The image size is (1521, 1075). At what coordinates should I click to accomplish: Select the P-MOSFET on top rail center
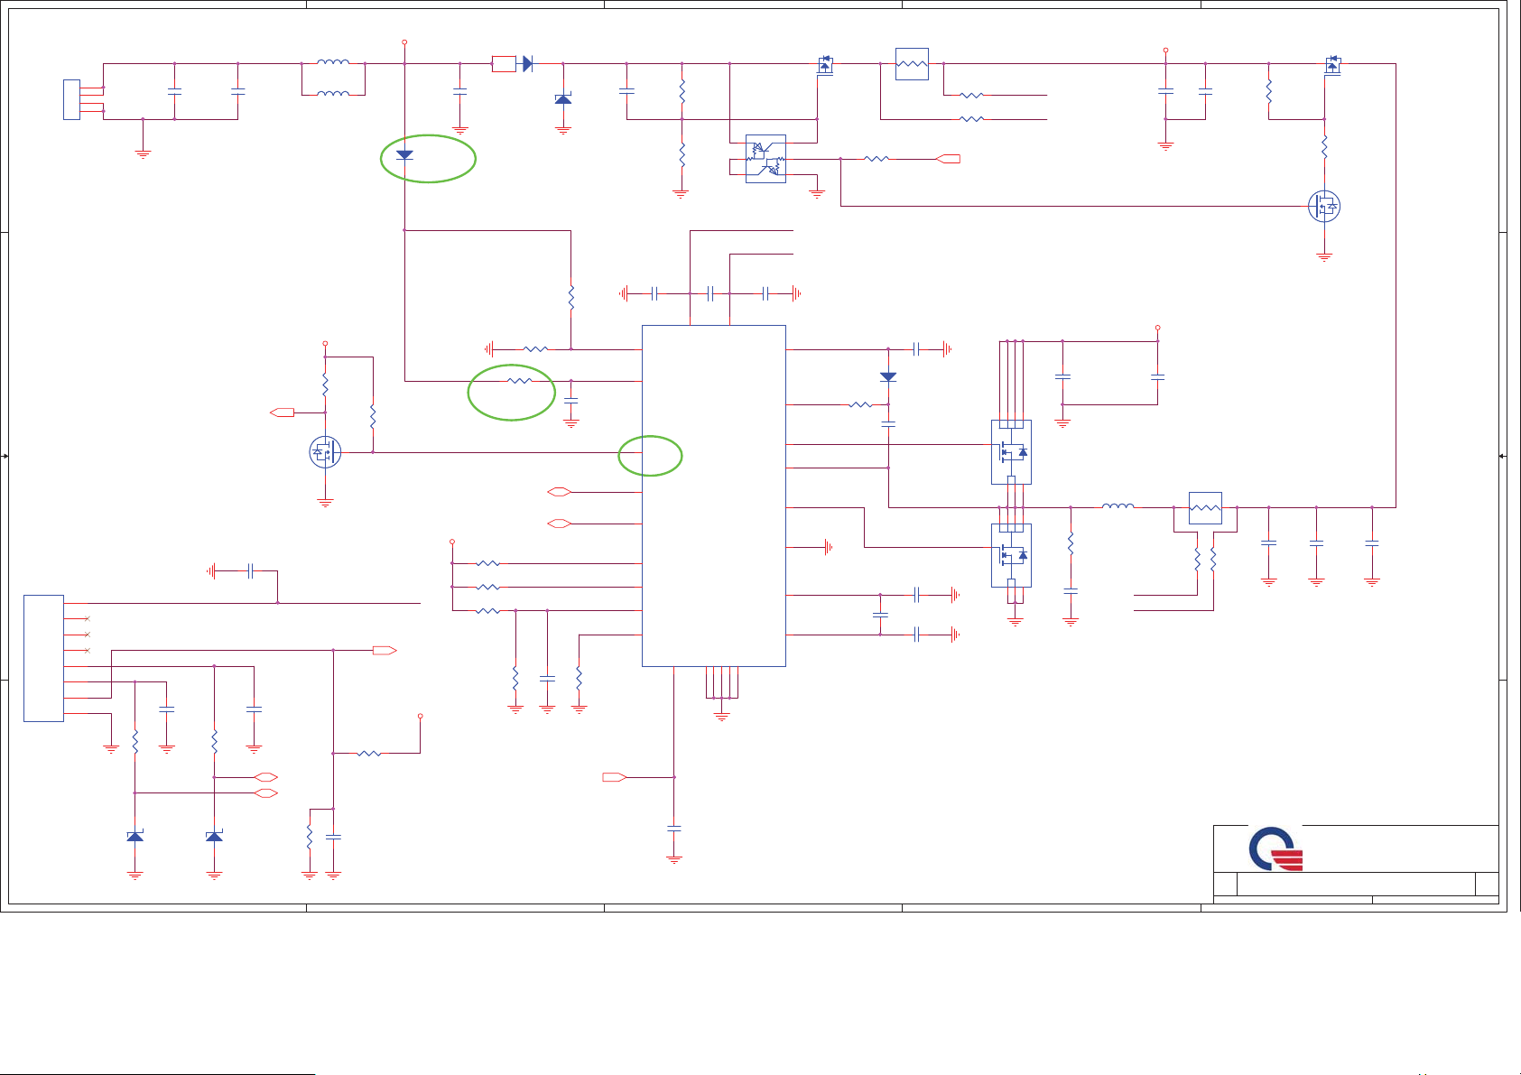(x=824, y=64)
